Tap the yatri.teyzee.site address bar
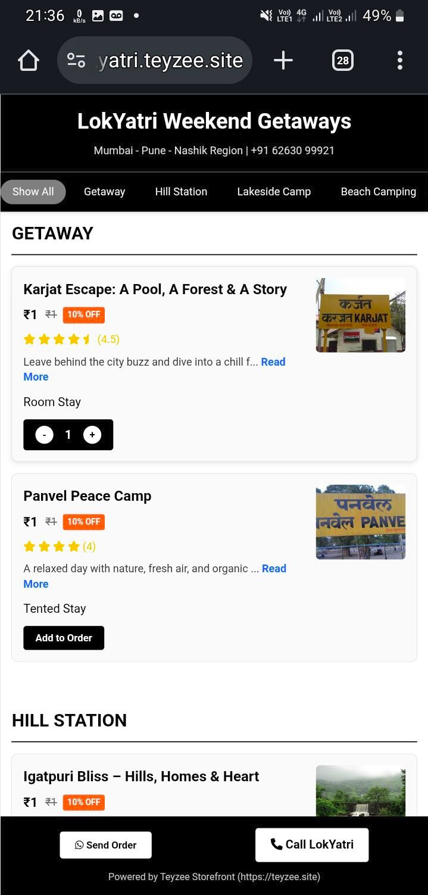Screen dimensions: 428x895 click(x=170, y=60)
